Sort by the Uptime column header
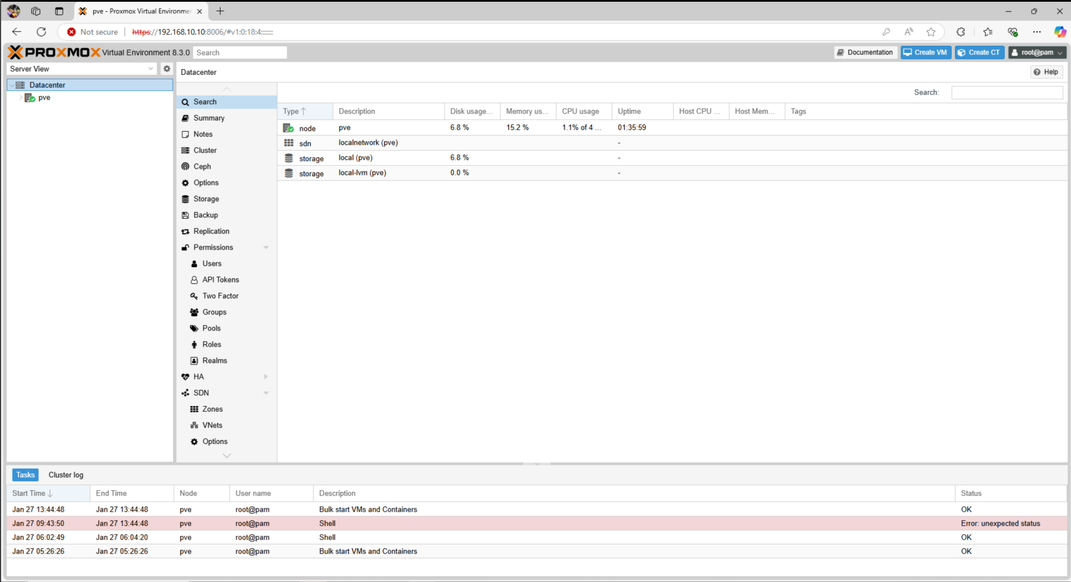Screen dimensions: 1071x582 click(x=642, y=111)
